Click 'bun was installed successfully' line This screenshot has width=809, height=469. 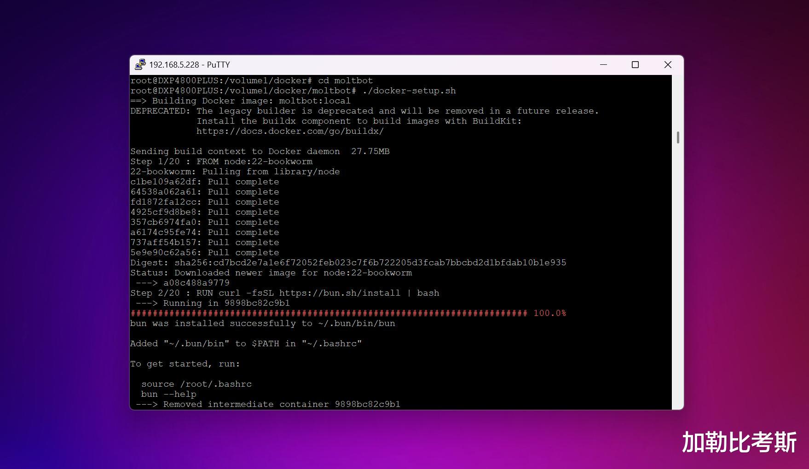click(263, 323)
